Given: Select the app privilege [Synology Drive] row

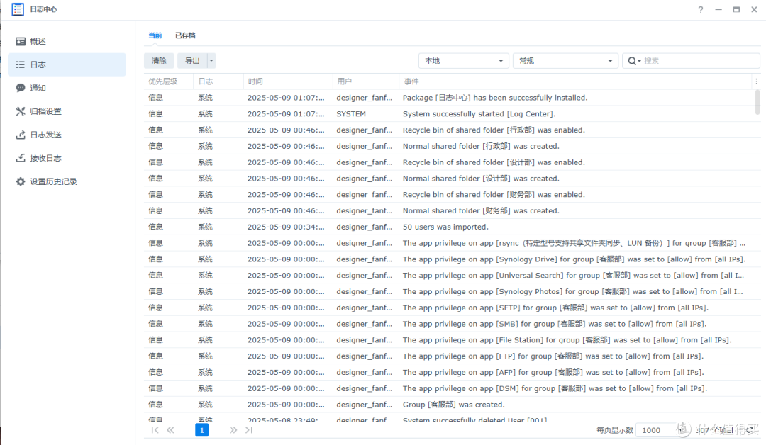Looking at the screenshot, I should click(x=453, y=259).
